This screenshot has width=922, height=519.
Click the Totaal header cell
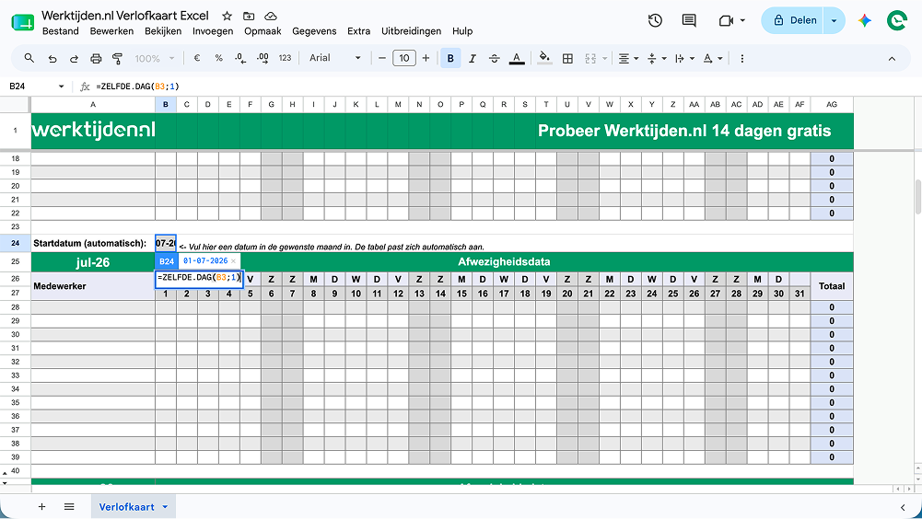[832, 286]
